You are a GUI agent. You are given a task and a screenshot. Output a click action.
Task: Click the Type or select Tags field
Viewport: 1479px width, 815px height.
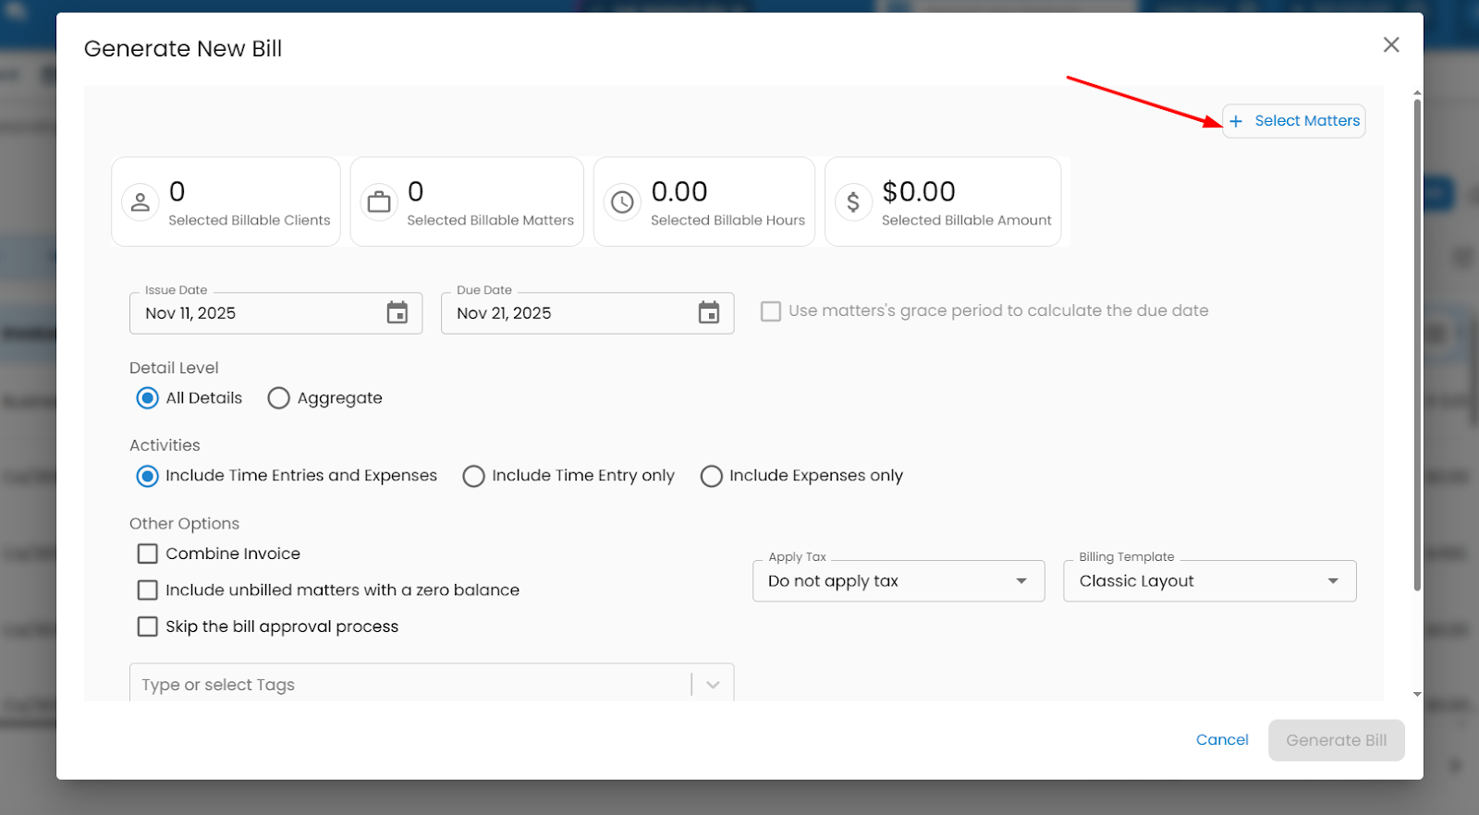(x=407, y=685)
